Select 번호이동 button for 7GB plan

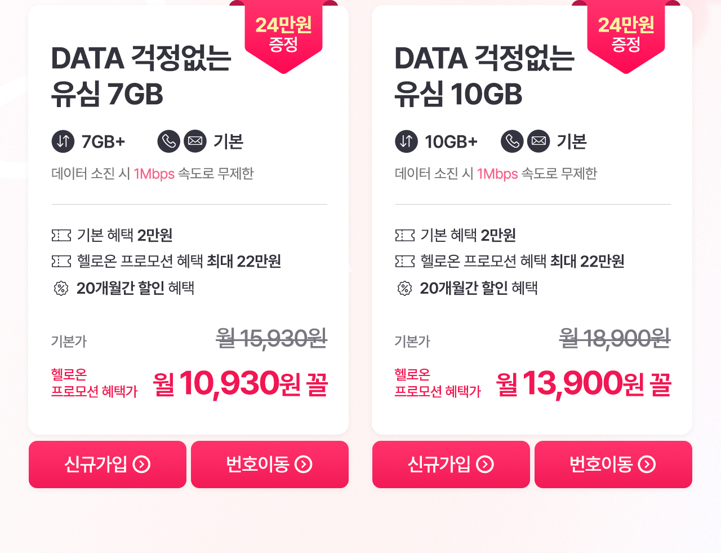(x=270, y=464)
